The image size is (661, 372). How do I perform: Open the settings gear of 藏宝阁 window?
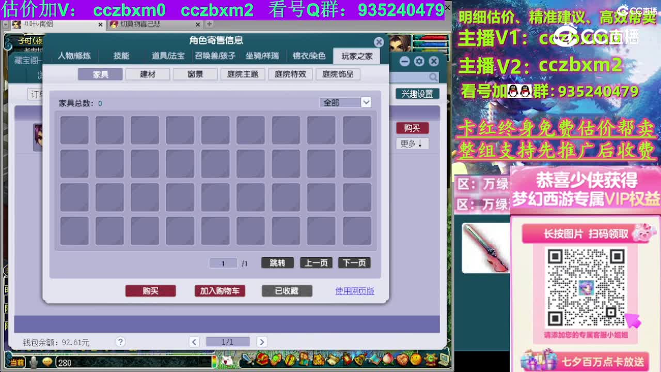coord(419,61)
